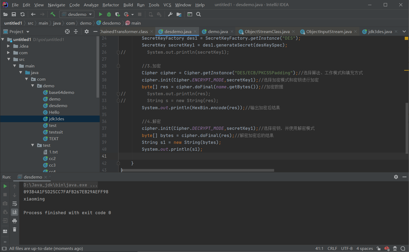The width and height of the screenshot is (409, 252).
Task: Start debugging with the green bug icon
Action: click(109, 14)
